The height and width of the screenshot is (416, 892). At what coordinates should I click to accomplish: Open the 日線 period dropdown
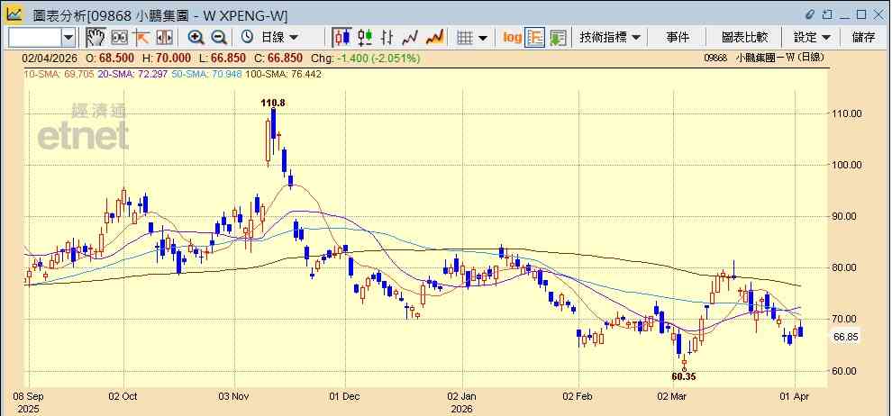(279, 38)
